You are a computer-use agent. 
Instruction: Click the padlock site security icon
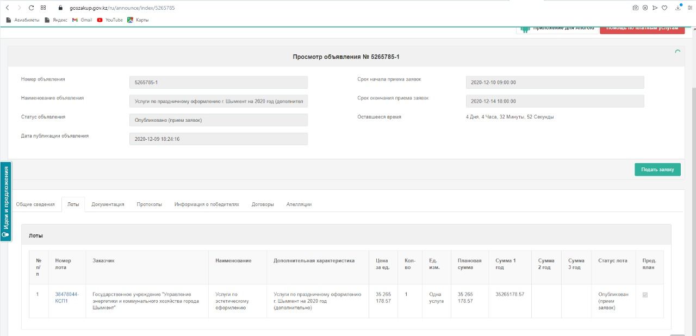click(x=60, y=8)
